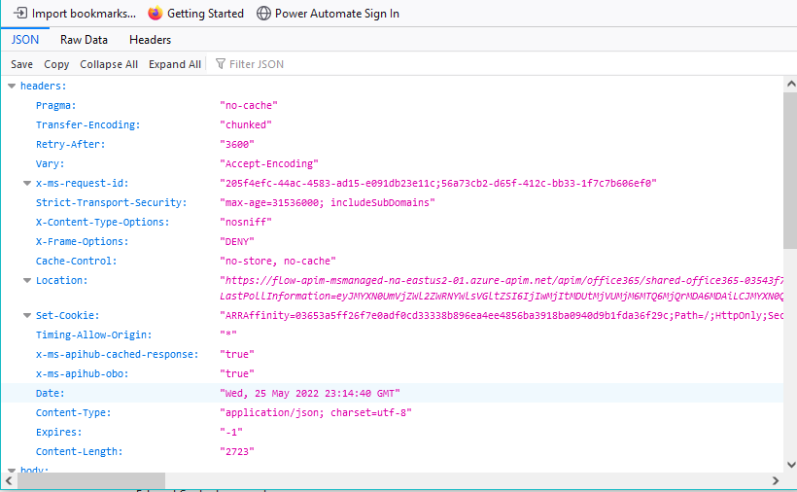Select the X-Content-Type-Options key
The height and width of the screenshot is (492, 797).
coord(103,222)
